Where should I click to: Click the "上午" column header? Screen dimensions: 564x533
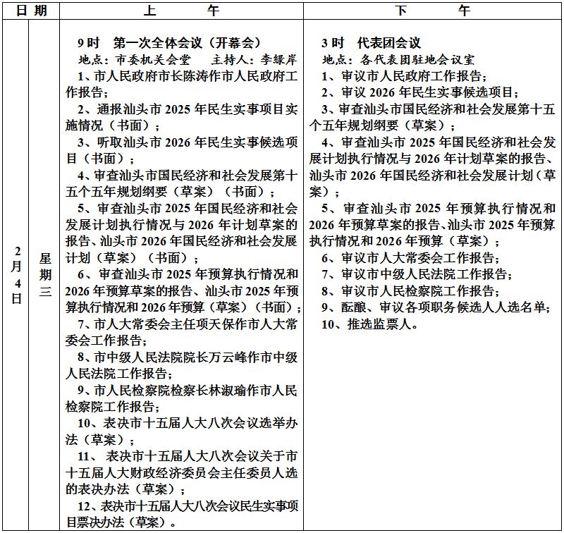(181, 11)
